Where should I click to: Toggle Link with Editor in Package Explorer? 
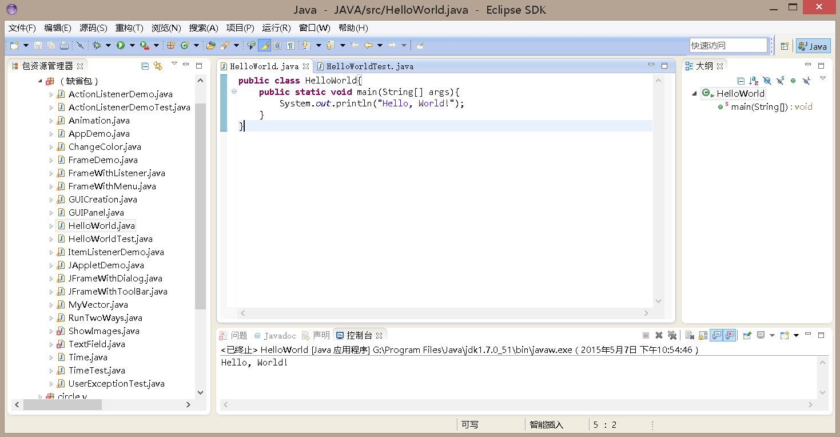[158, 66]
